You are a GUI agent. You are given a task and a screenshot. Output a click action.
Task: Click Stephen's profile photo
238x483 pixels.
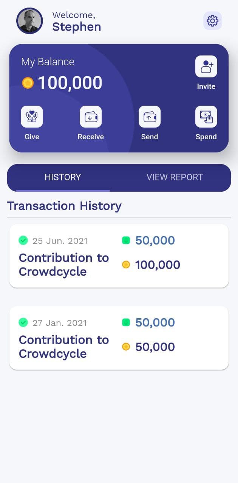click(x=29, y=21)
